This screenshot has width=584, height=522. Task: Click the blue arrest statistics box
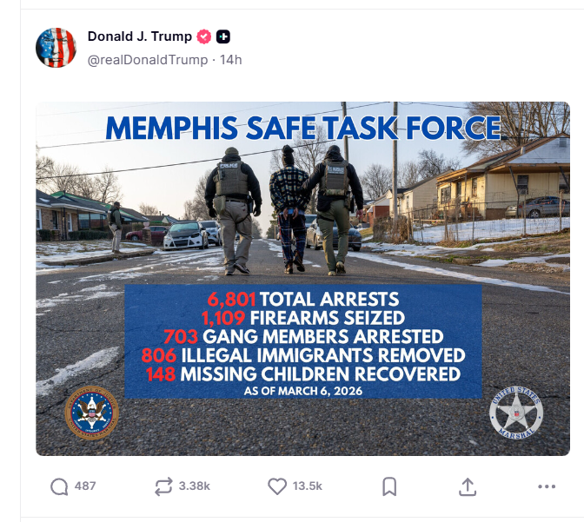303,342
